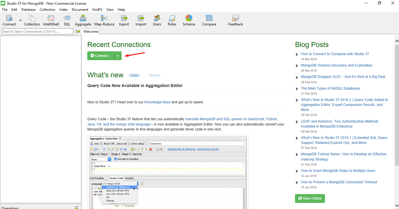The height and width of the screenshot is (209, 399).
Task: Open Prevent a MongoDB Connection Timeout post
Action: pos(339,182)
